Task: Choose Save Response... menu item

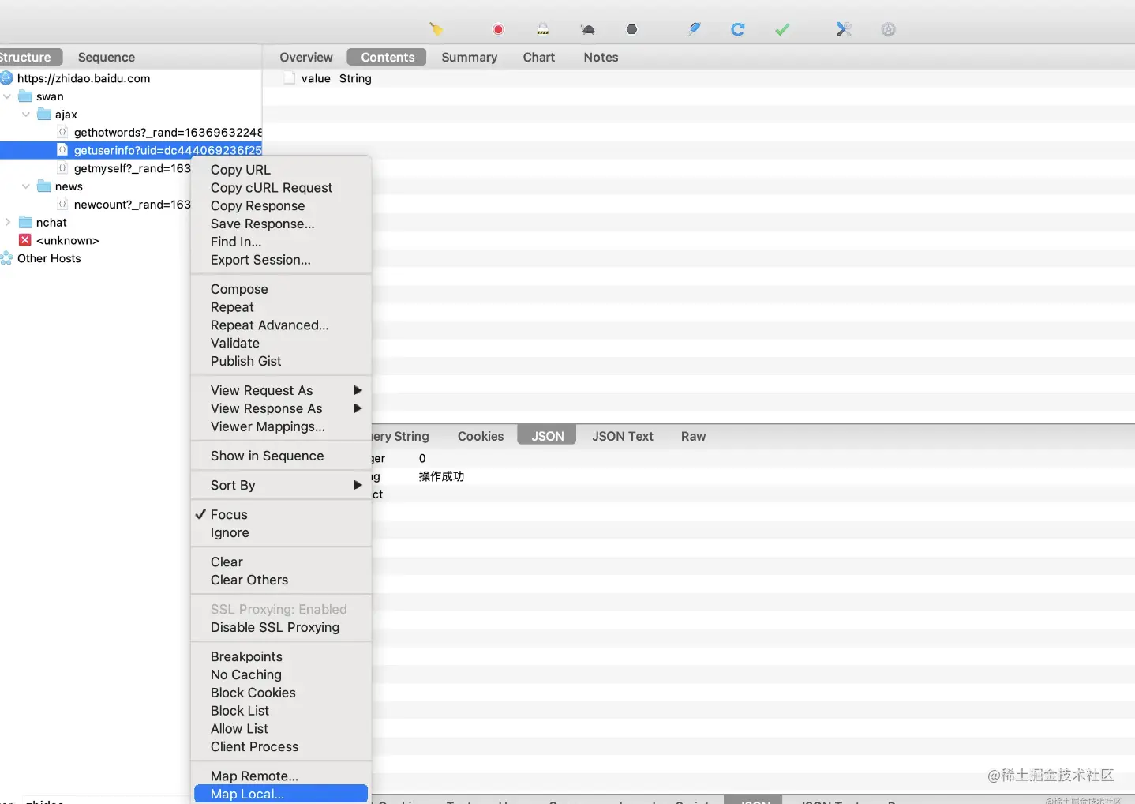Action: tap(281, 224)
